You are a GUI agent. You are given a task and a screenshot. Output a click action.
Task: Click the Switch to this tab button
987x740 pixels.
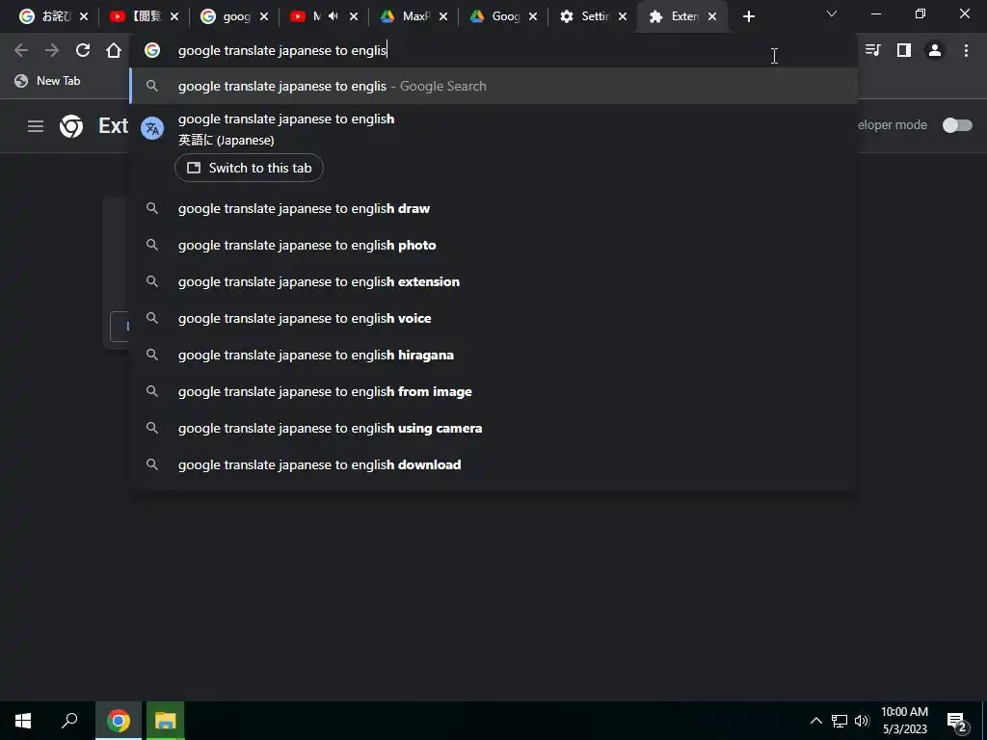(249, 168)
